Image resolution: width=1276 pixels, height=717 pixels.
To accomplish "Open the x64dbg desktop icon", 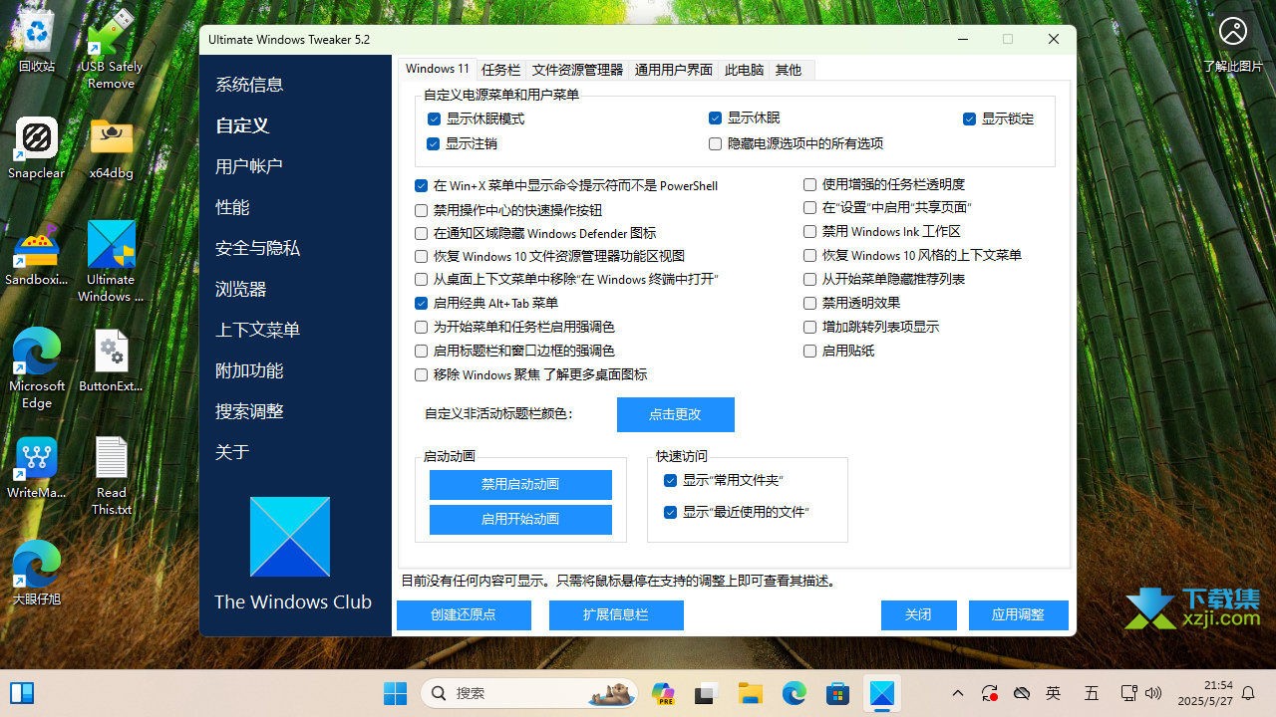I will tap(111, 148).
